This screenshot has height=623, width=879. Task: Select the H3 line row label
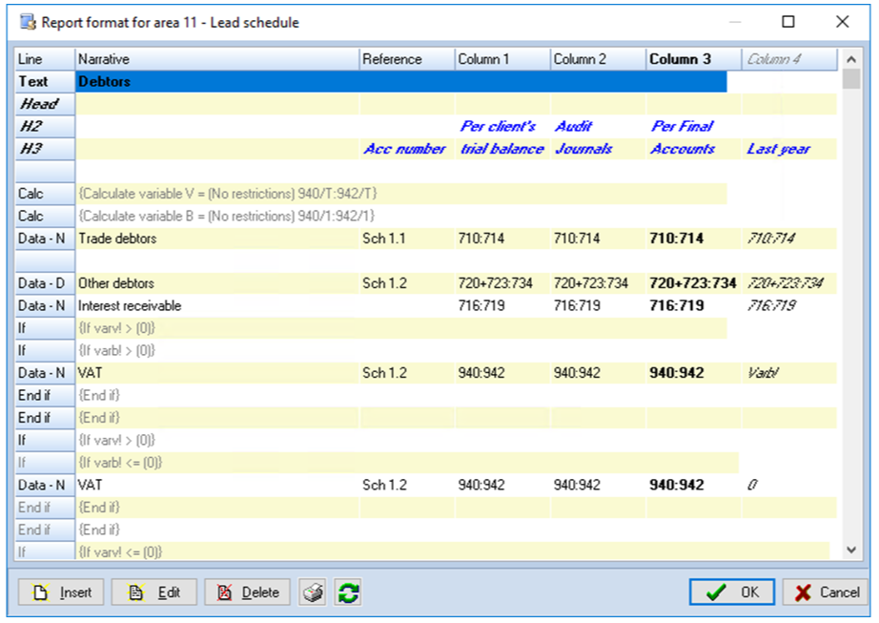45,149
